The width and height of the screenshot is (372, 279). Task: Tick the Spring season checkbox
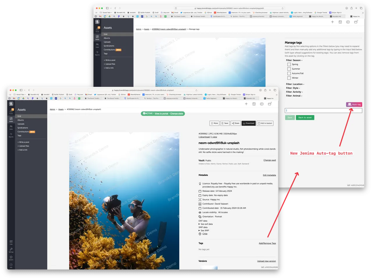289,65
